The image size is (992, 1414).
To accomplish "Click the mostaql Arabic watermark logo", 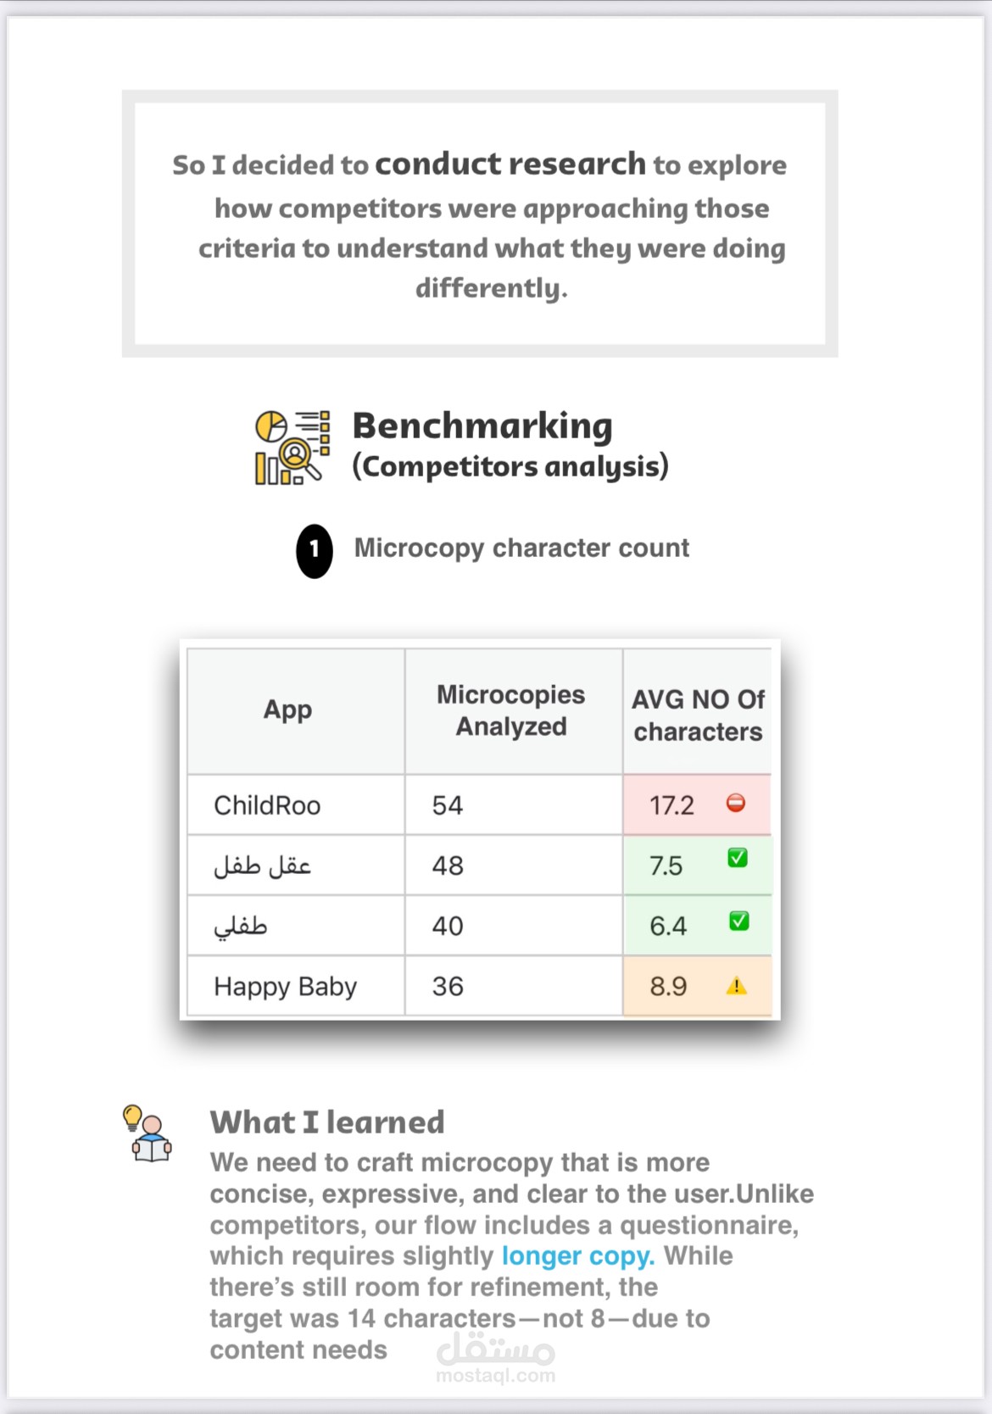I will pyautogui.click(x=496, y=1347).
